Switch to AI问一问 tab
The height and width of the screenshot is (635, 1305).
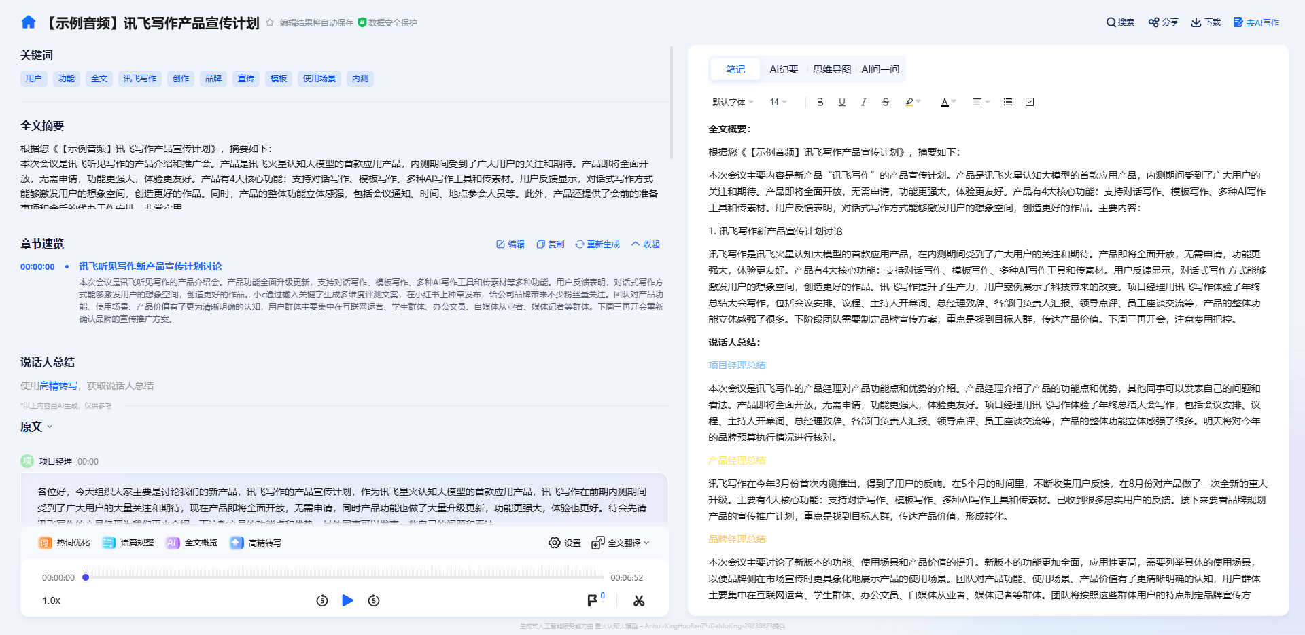point(880,69)
